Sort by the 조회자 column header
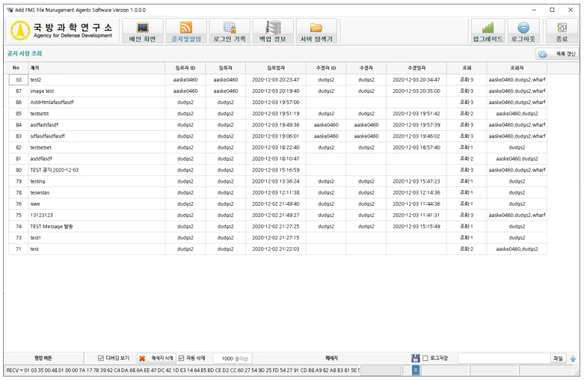The image size is (584, 381). (x=517, y=68)
